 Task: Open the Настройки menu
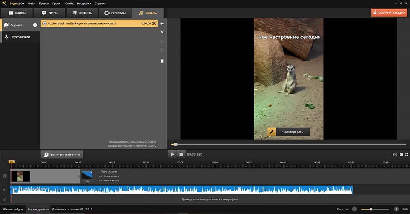(84, 3)
